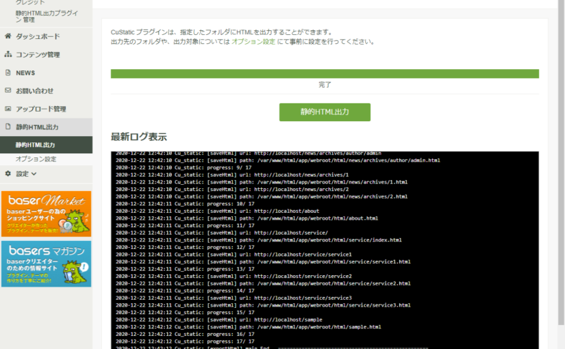The width and height of the screenshot is (565, 349).
Task: Click log url http://localhost/service/service3
Action: tap(303, 298)
